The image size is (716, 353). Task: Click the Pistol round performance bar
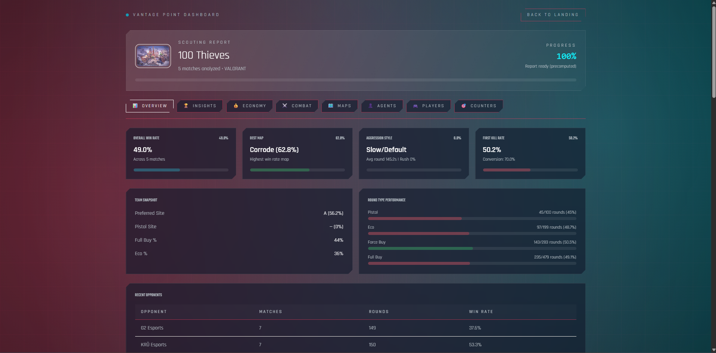coord(472,219)
